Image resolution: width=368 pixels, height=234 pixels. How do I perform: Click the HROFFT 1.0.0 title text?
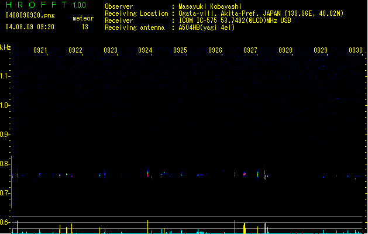[46, 5]
